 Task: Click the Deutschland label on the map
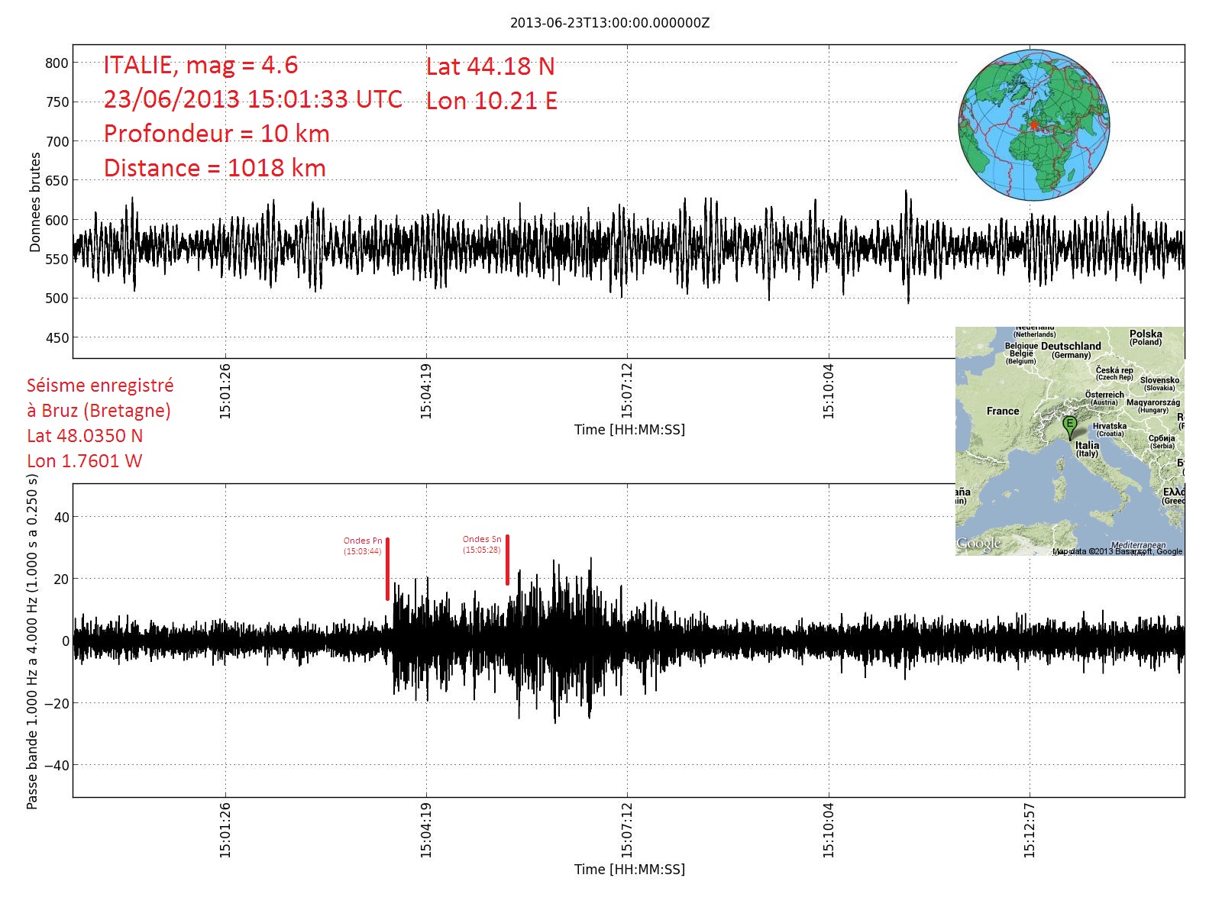[1071, 346]
